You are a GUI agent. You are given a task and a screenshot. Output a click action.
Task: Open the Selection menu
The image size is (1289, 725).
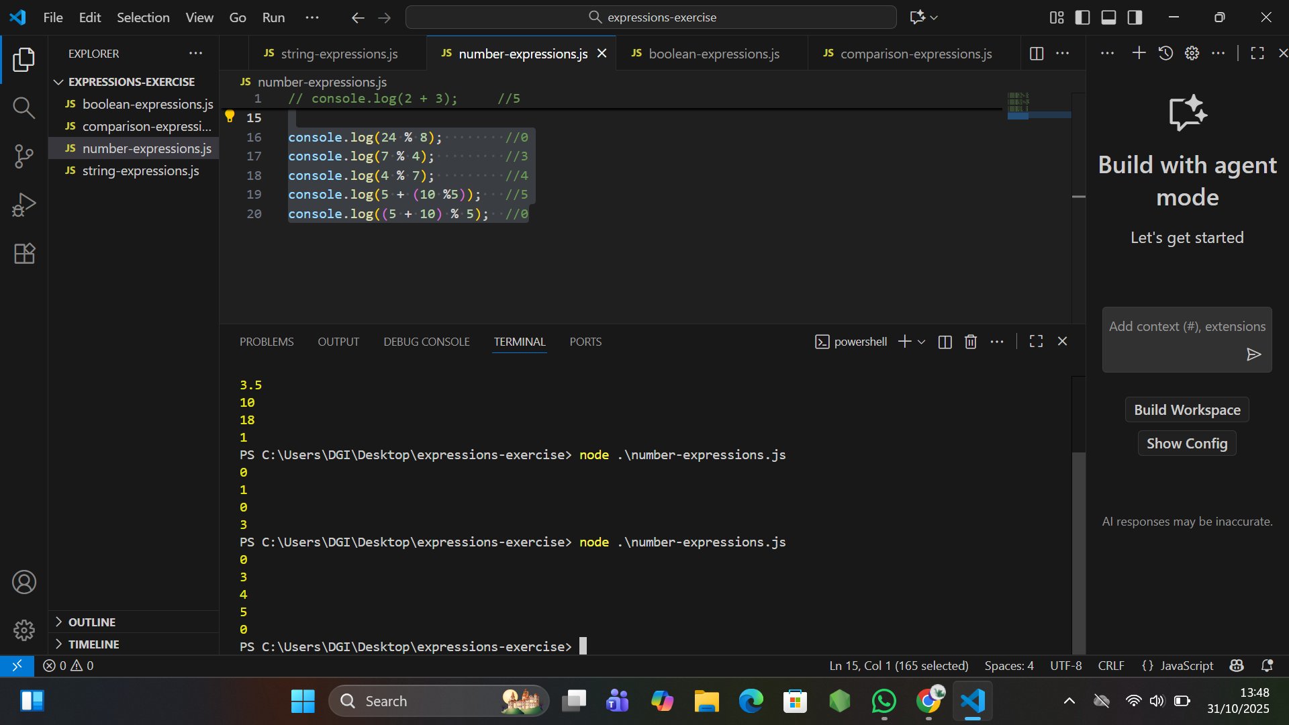[143, 17]
